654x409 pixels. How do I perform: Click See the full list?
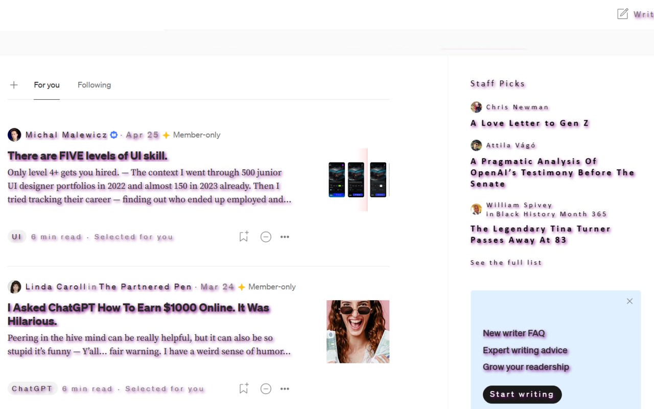[x=506, y=263]
